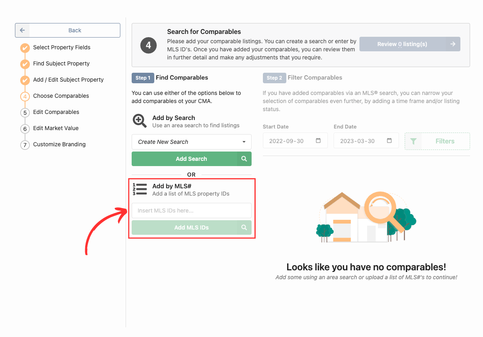Screen dimensions: 483x337
Task: Click the numbered list icon for Add by MLS#
Action: [x=140, y=190]
